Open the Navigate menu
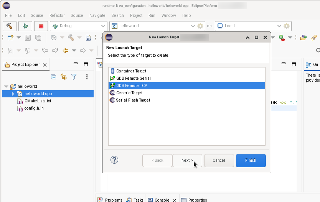Image resolution: width=320 pixels, height=202 pixels. [97, 15]
